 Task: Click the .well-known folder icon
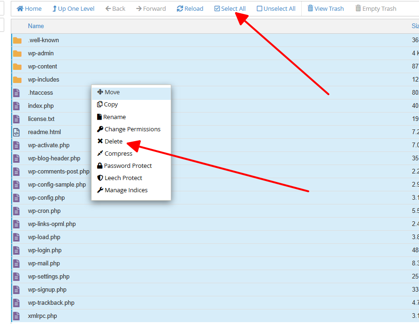17,40
